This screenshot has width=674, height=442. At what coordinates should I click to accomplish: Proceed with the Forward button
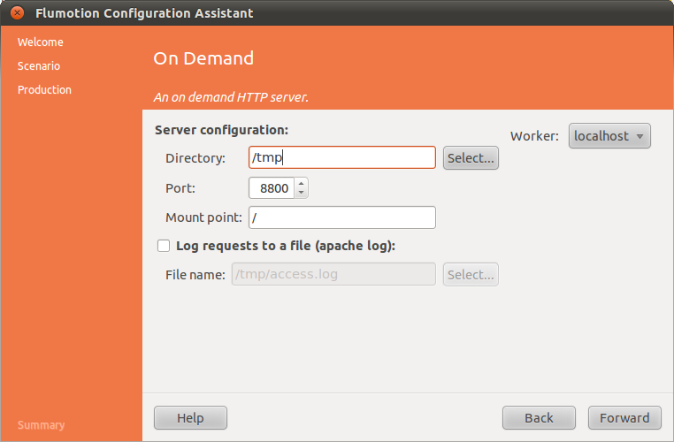point(624,418)
